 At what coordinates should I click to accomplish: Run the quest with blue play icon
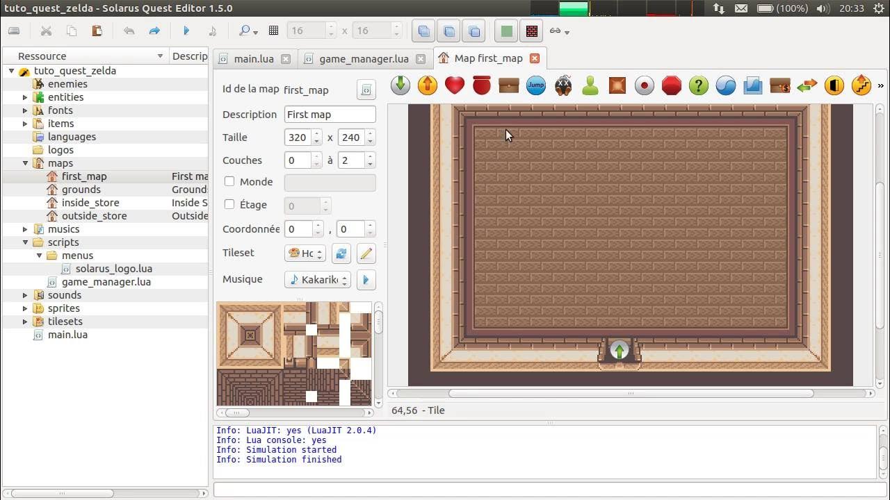click(x=186, y=31)
